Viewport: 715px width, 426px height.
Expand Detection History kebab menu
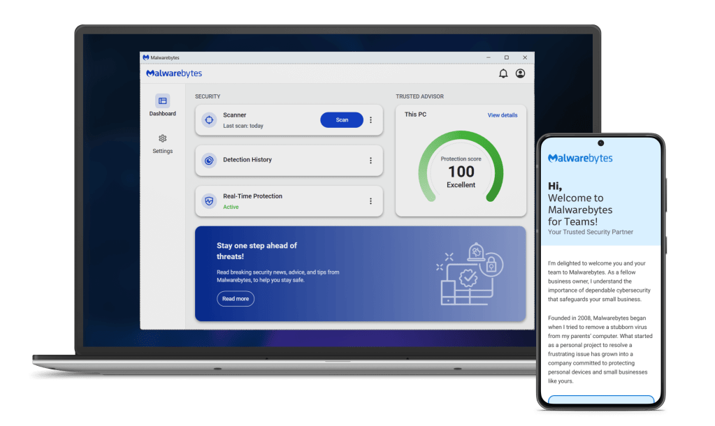tap(371, 160)
